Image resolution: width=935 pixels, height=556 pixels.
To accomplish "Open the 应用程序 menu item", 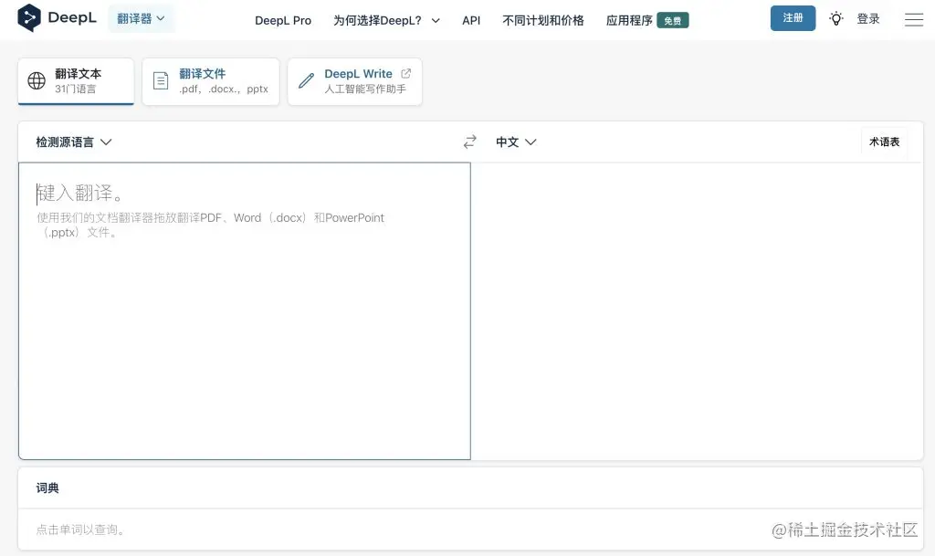I will pyautogui.click(x=629, y=20).
